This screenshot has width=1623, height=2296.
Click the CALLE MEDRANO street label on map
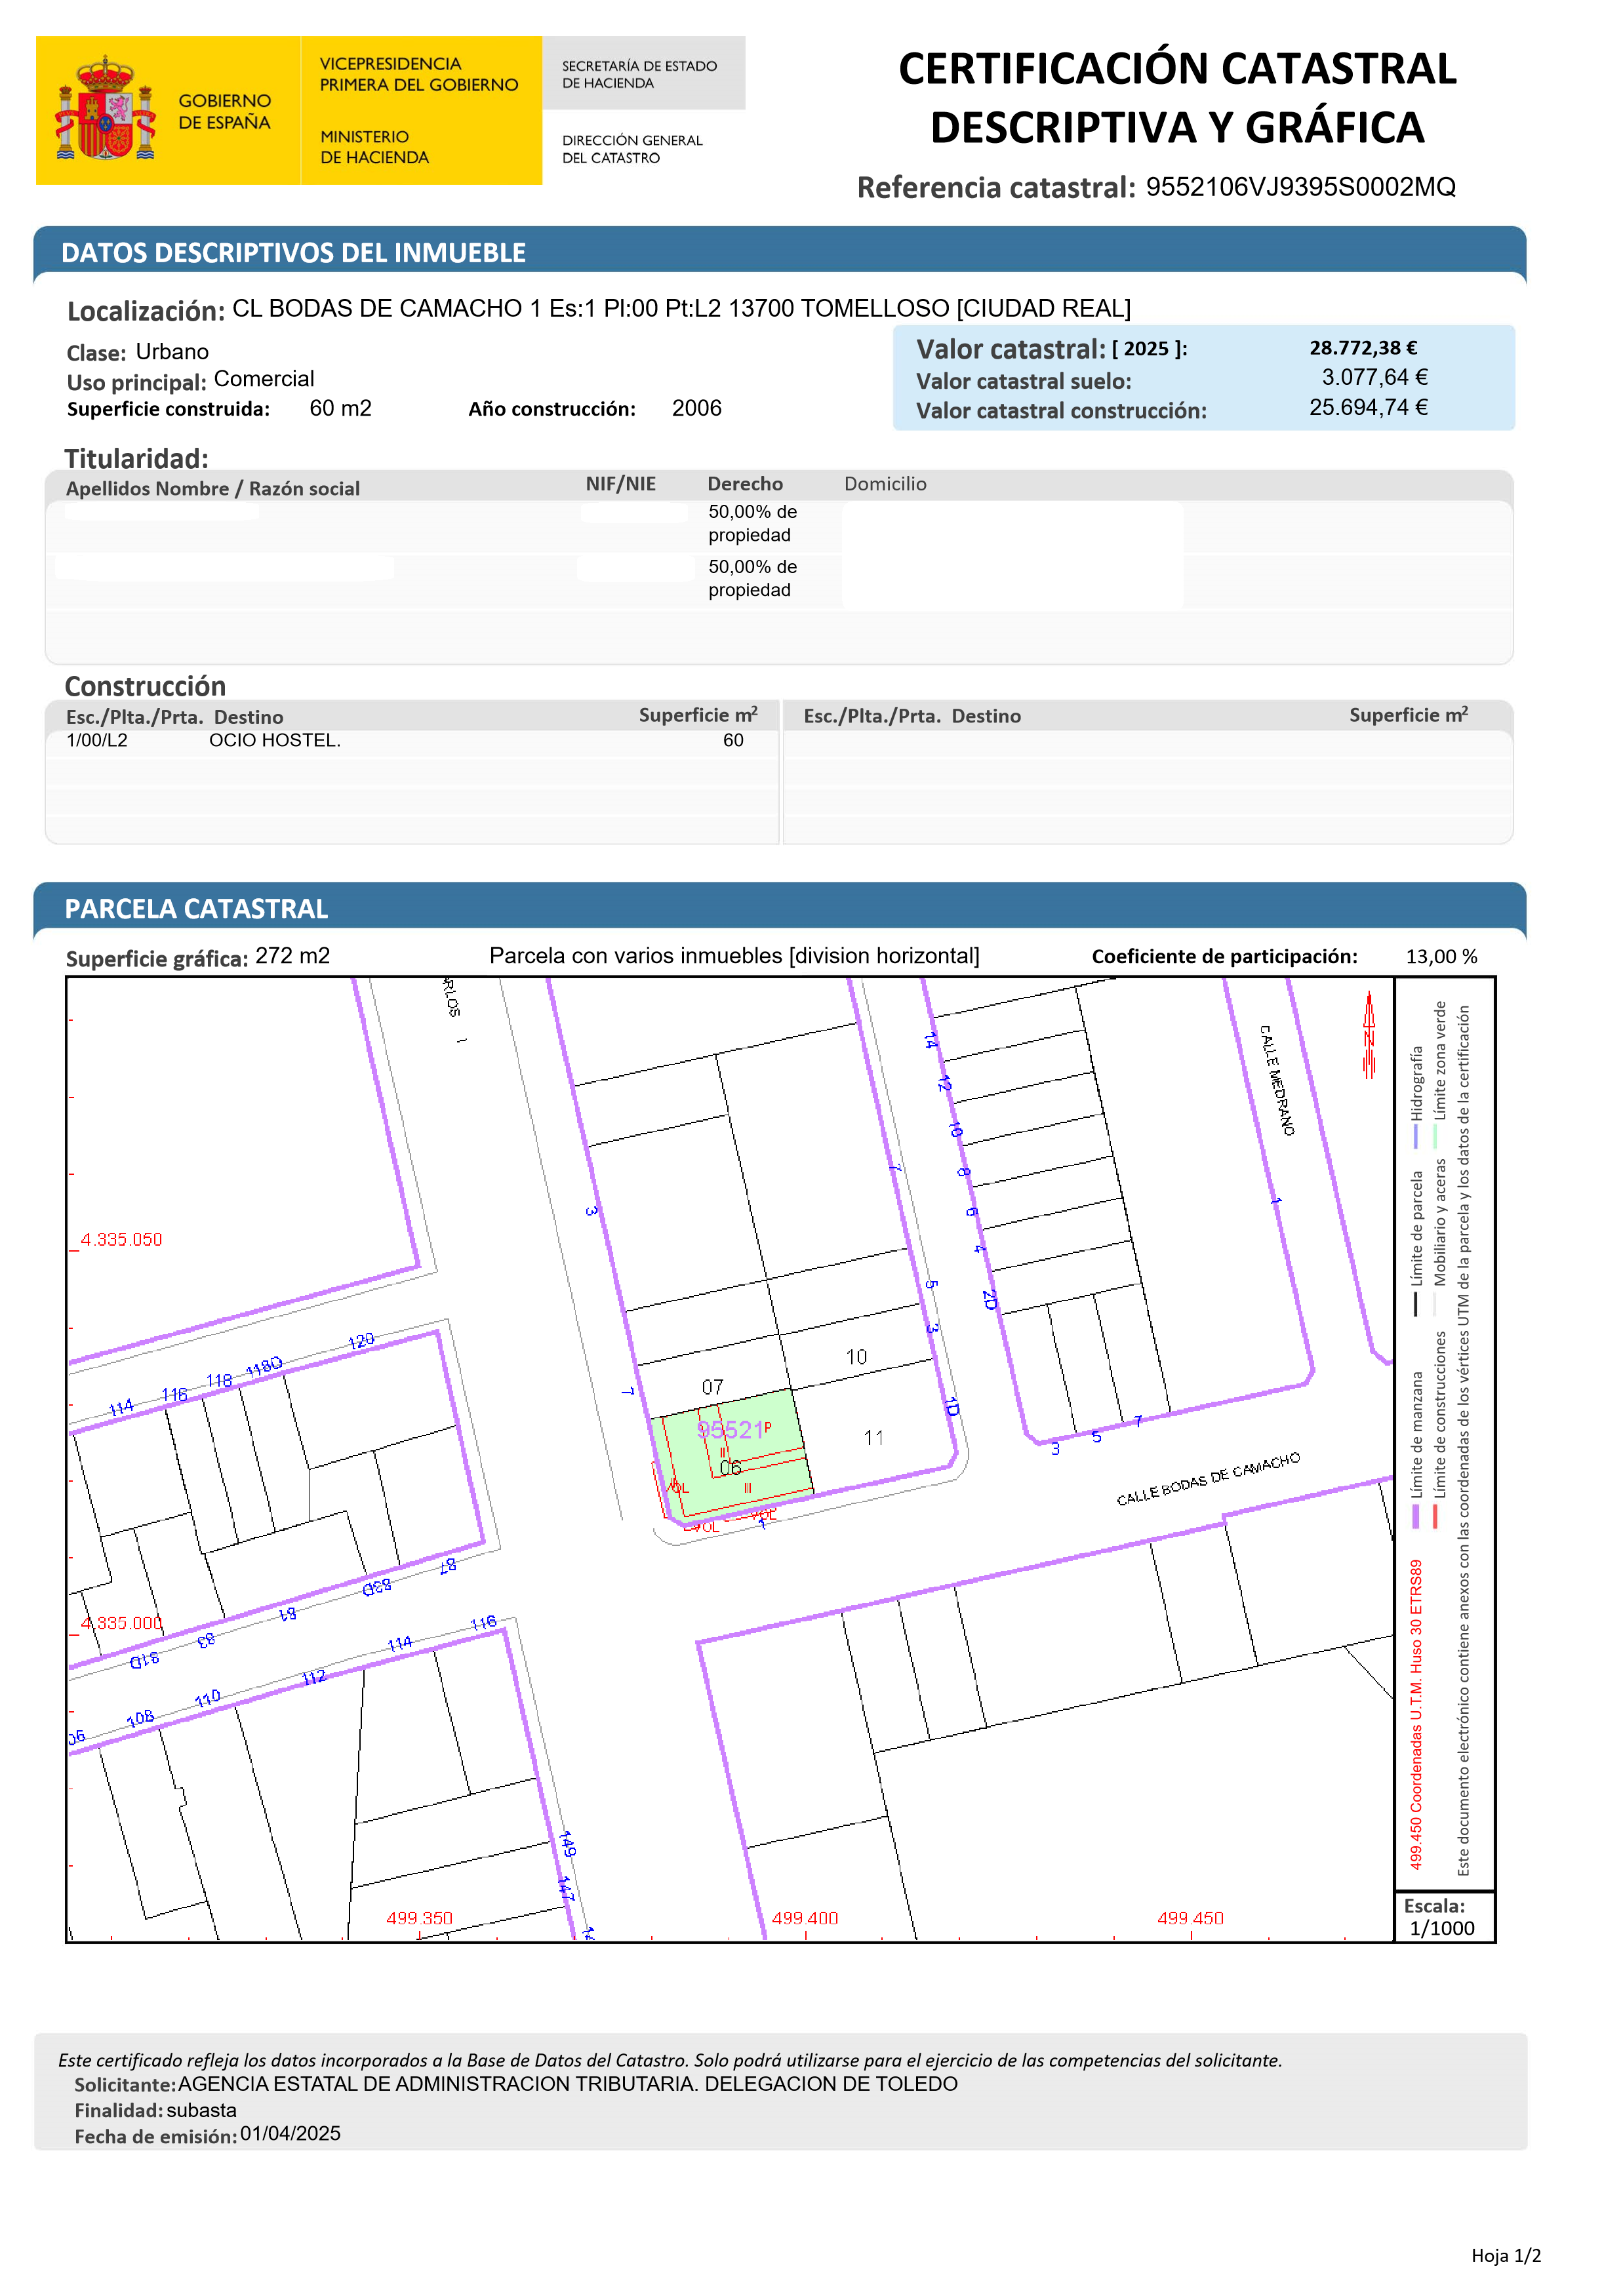(1276, 1080)
